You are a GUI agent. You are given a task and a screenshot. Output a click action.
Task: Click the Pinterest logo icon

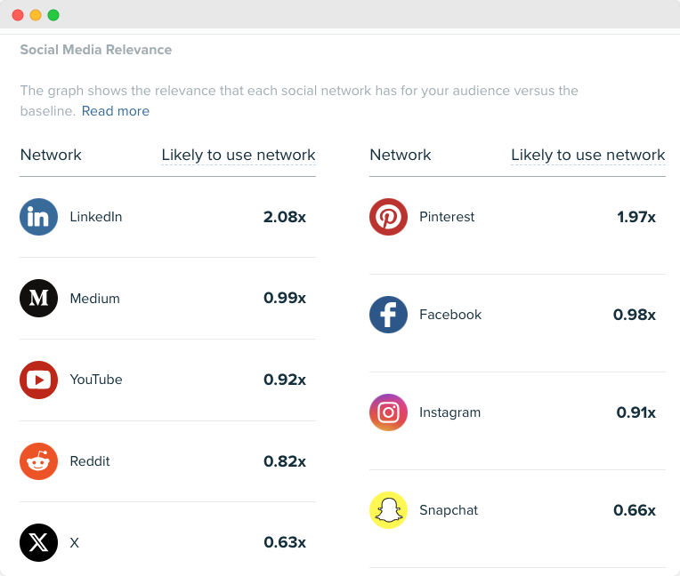pos(388,217)
